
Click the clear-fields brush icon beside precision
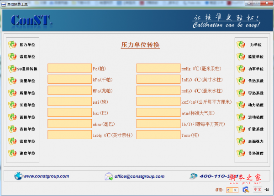click(x=246, y=190)
